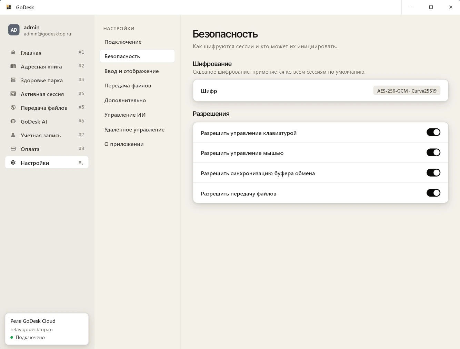Viewport: 460px width, 349px height.
Task: Click the GoDesk AI robot icon
Action: tap(13, 121)
